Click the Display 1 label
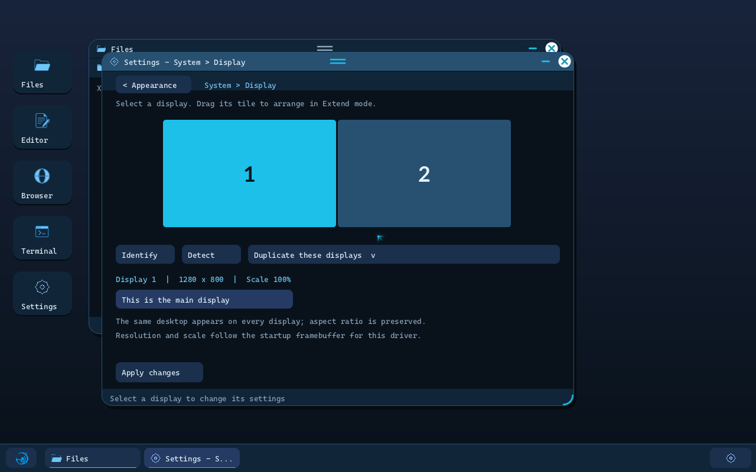756x472 pixels. click(x=136, y=279)
